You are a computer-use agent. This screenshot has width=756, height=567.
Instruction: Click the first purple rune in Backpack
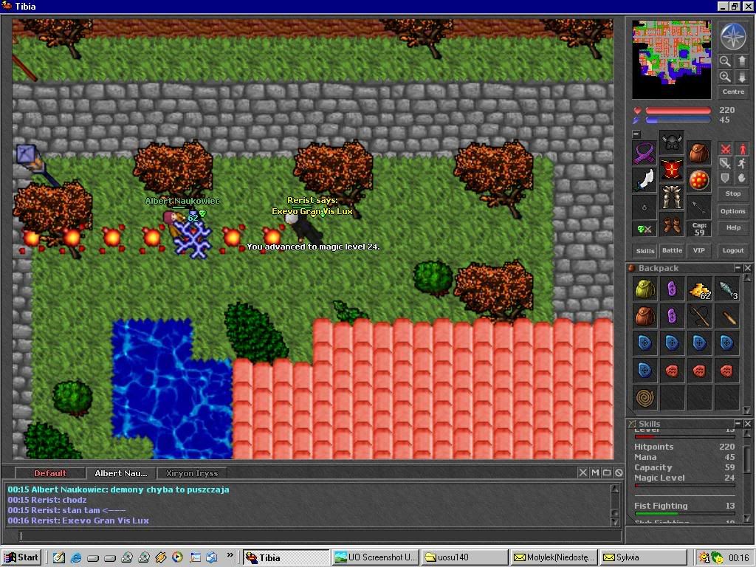[x=672, y=289]
